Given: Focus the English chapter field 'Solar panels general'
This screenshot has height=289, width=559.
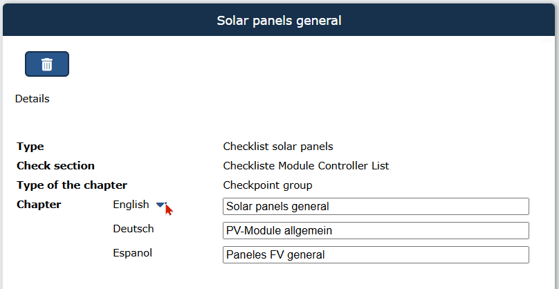Looking at the screenshot, I should point(376,206).
